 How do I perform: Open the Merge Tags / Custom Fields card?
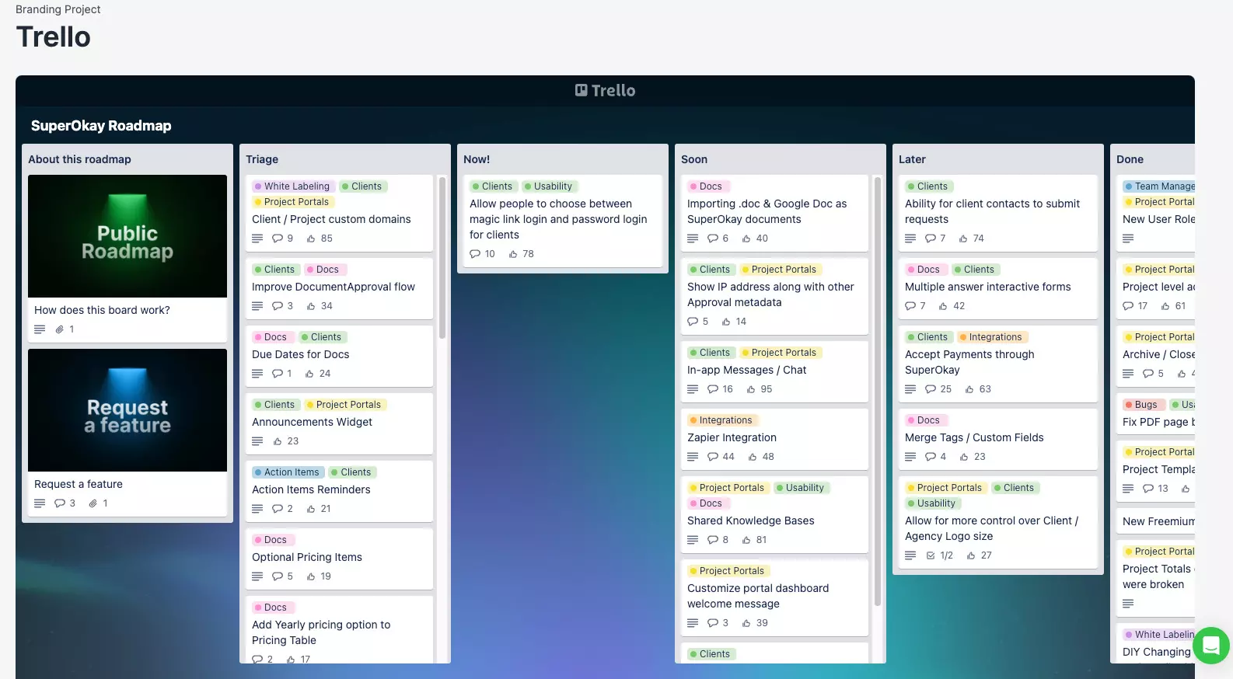[997, 439]
